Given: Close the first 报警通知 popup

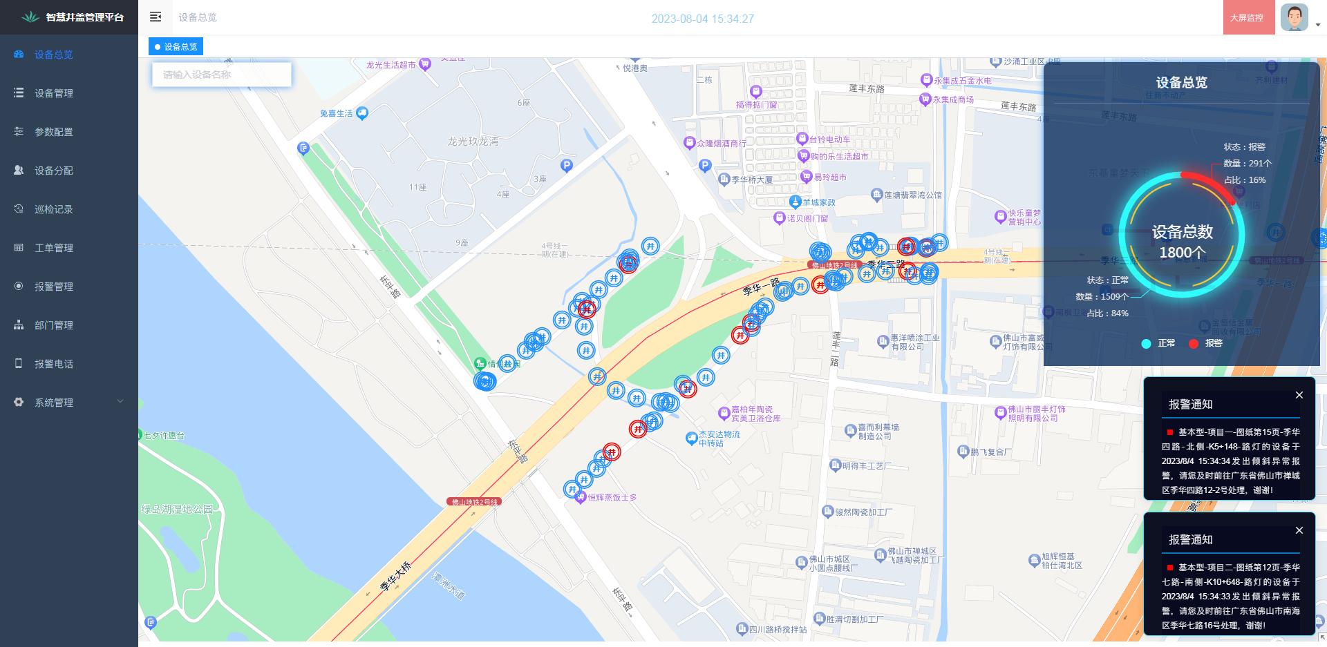Looking at the screenshot, I should pos(1299,395).
